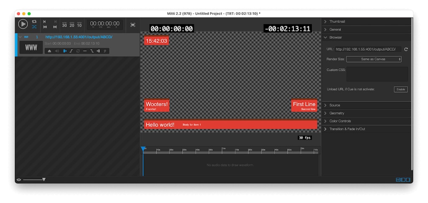
Task: Click the thumbnail size slider handle
Action: 44,180
